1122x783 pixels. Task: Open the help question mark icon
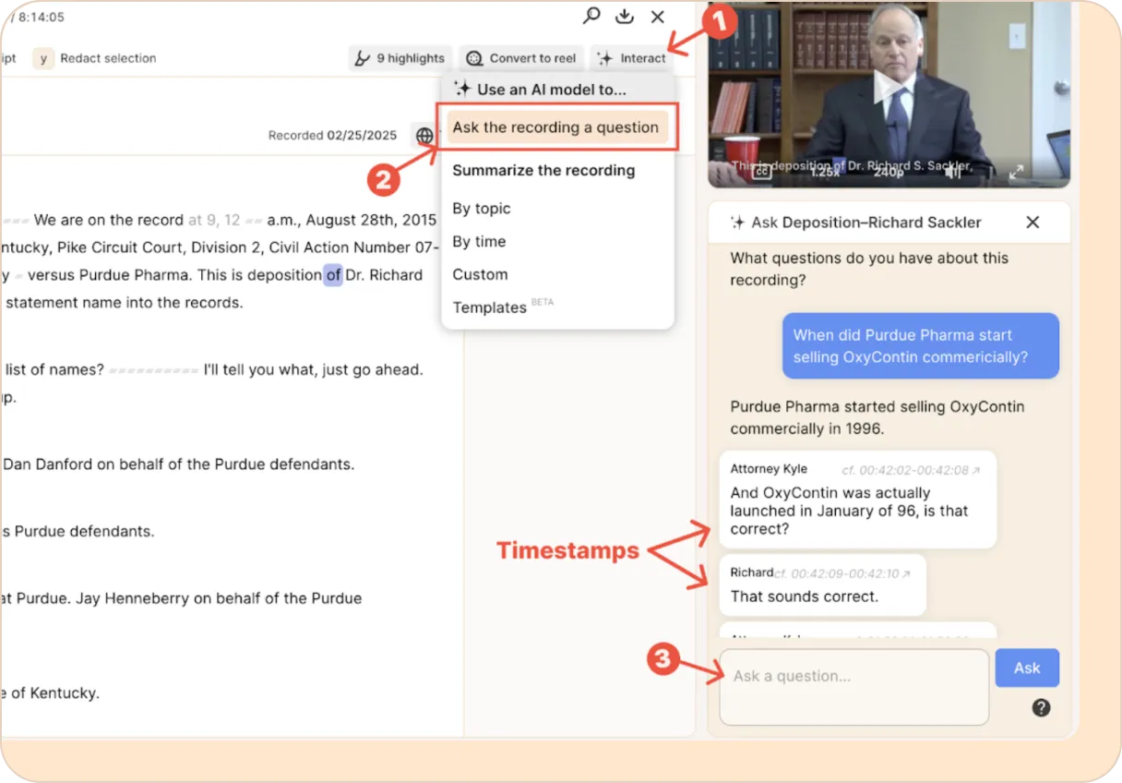click(x=1041, y=708)
